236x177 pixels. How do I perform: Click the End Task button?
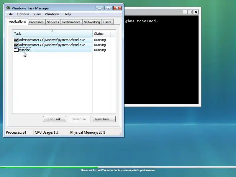pos(54,119)
